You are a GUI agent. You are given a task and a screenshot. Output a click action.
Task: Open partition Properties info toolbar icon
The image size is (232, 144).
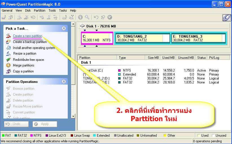click(80, 17)
